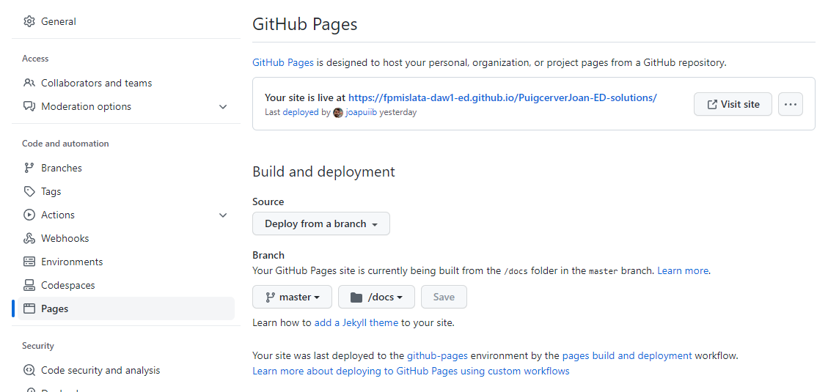Click the Codespaces icon

pyautogui.click(x=29, y=285)
